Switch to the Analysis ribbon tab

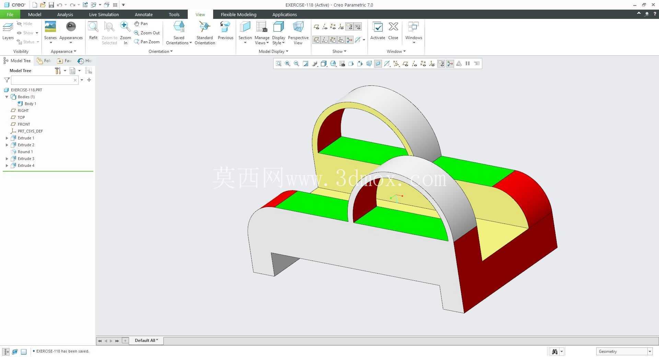65,14
